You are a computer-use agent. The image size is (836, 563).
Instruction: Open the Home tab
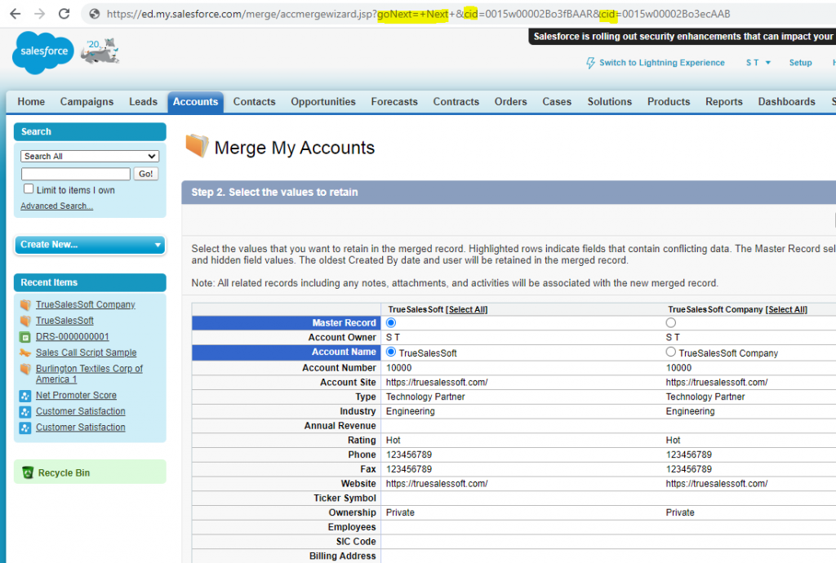coord(31,102)
